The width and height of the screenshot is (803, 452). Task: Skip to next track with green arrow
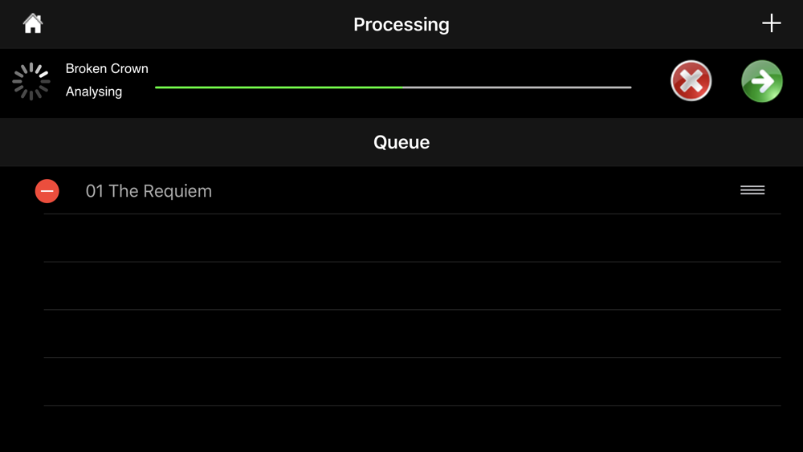(x=761, y=81)
